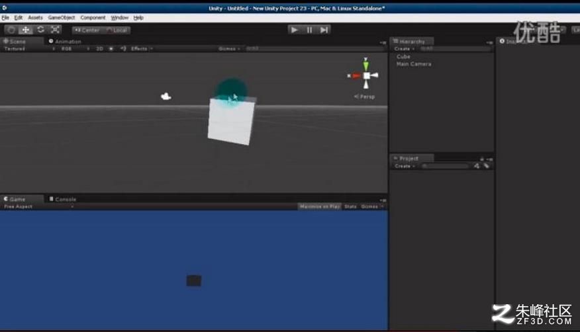Open the Component menu
This screenshot has width=580, height=332.
93,18
